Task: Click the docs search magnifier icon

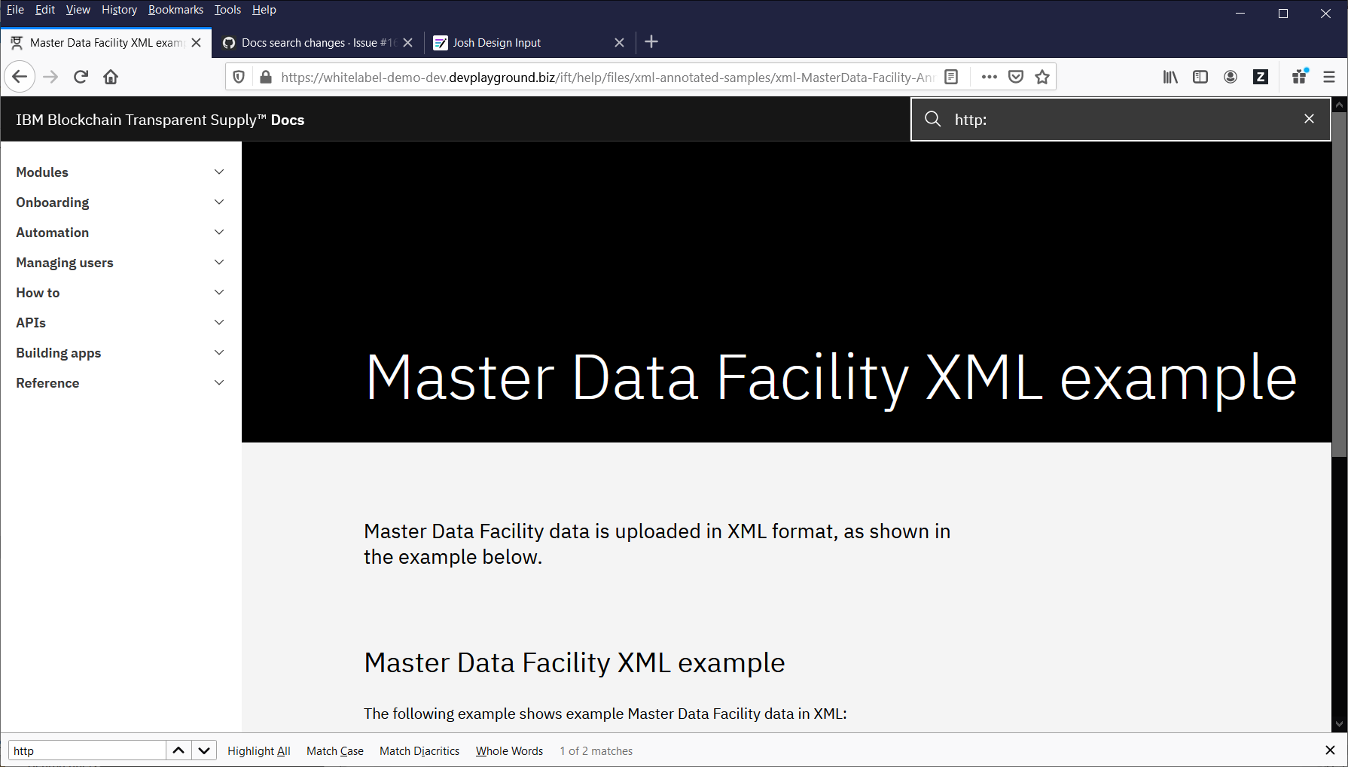Action: [x=932, y=119]
